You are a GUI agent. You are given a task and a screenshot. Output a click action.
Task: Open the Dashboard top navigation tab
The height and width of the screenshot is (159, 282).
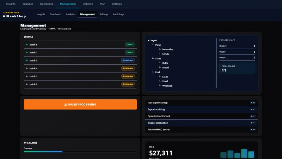pos(47,4)
